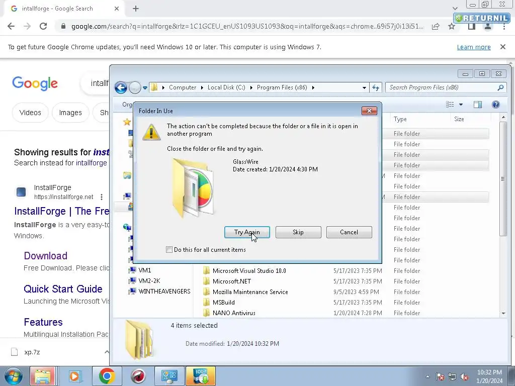515x386 pixels.
Task: Refresh the Explorer folder view
Action: (376, 87)
